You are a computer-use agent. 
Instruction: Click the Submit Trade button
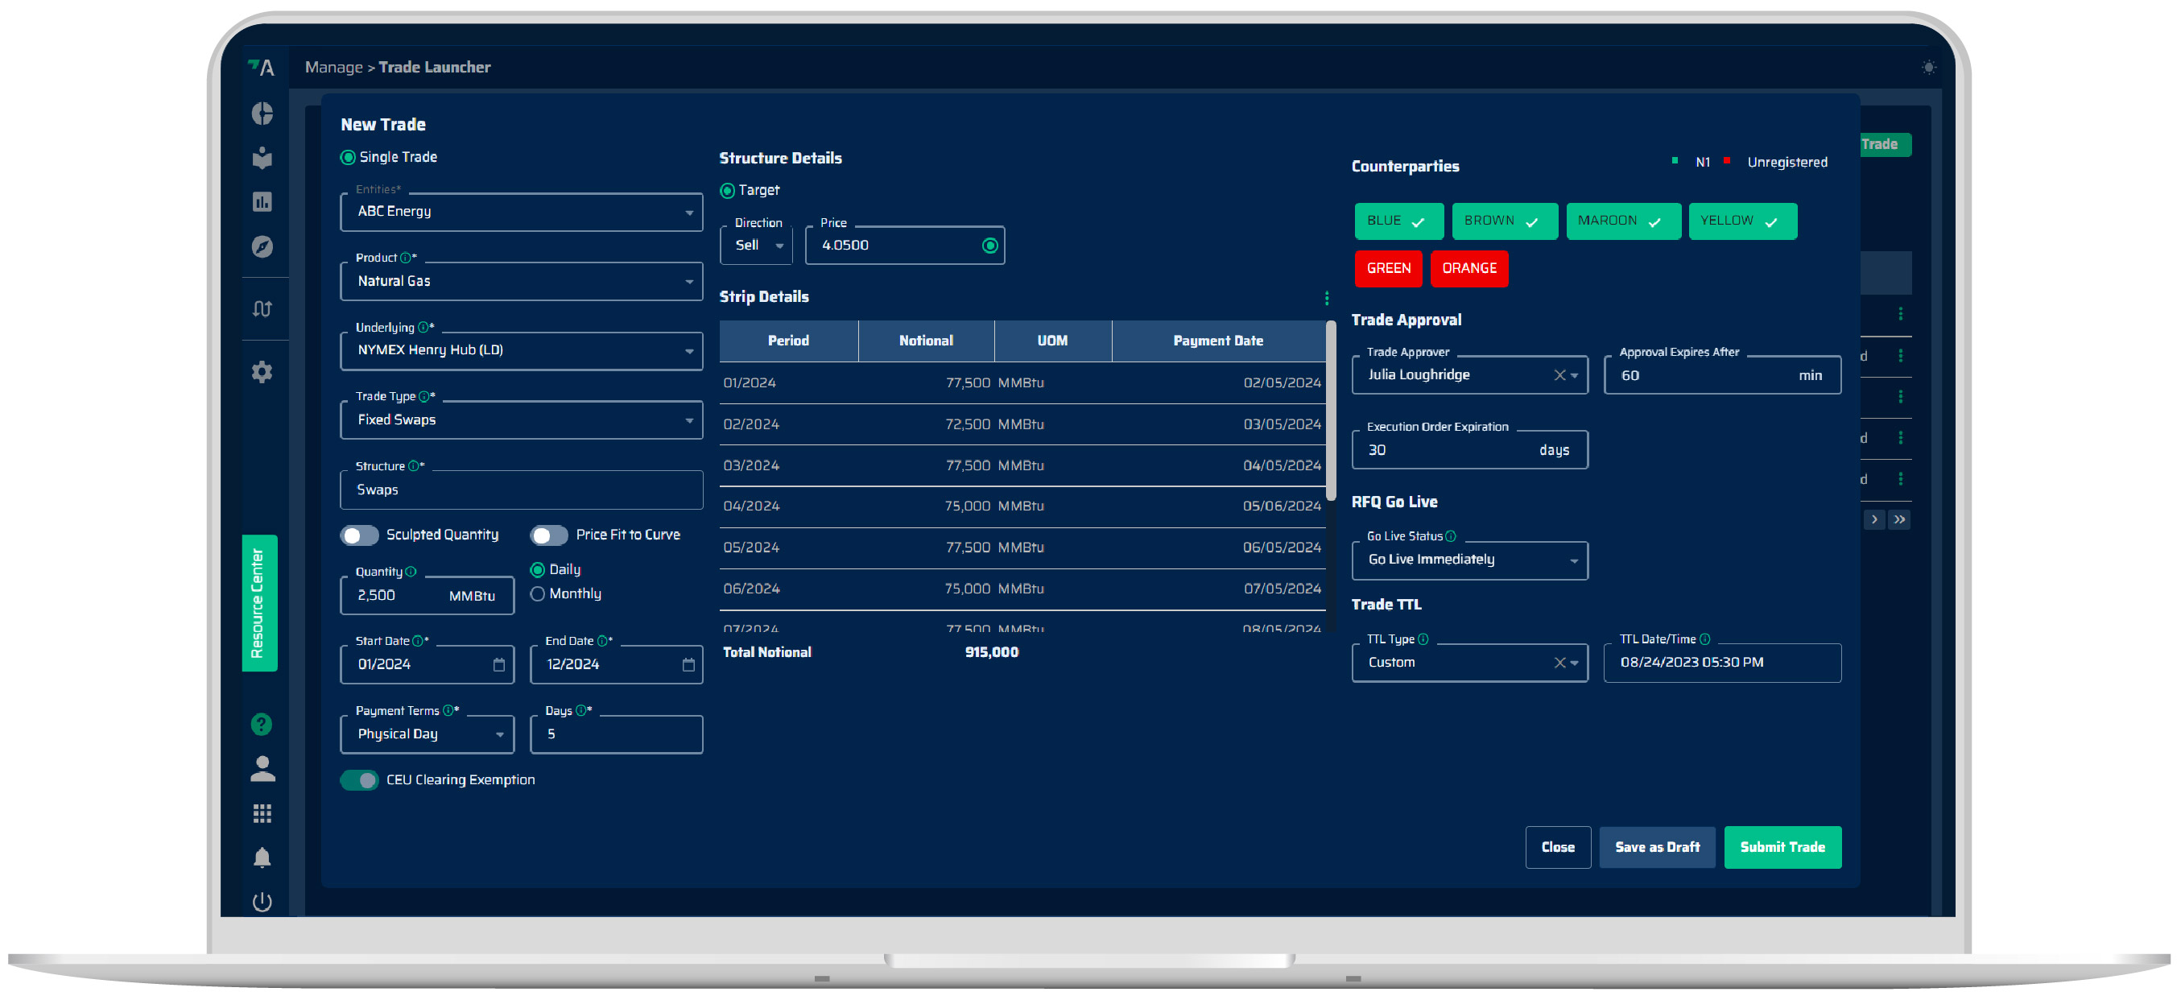click(x=1783, y=847)
